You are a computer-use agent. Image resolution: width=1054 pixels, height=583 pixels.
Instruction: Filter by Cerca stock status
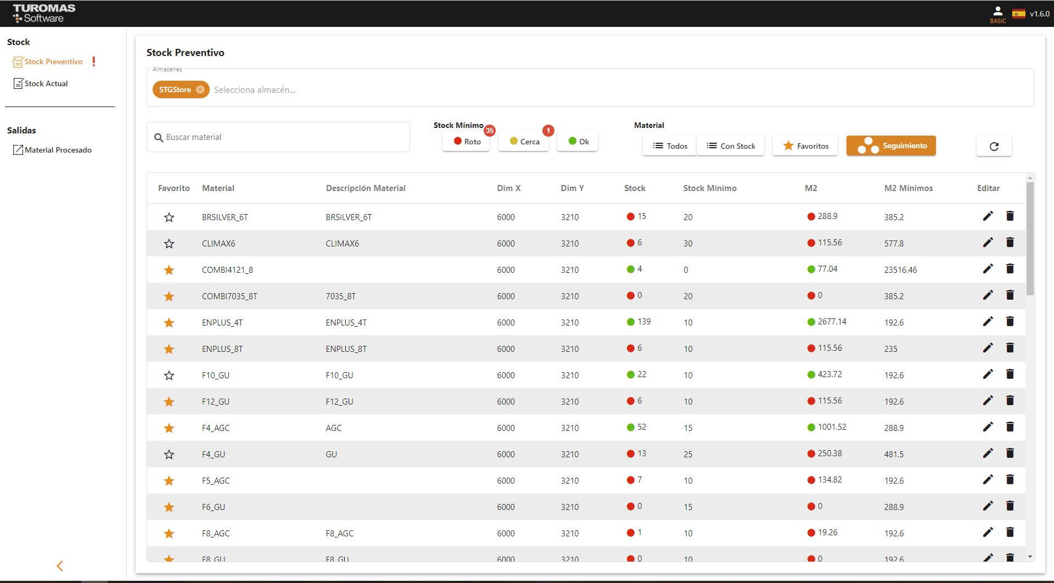point(524,142)
